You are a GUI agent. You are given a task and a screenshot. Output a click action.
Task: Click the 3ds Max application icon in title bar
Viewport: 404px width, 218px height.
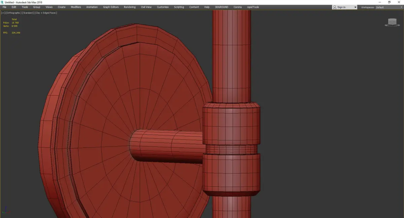click(2, 2)
